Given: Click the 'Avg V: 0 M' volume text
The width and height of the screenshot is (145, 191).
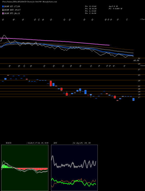Looking at the screenshot, I should (113, 6).
